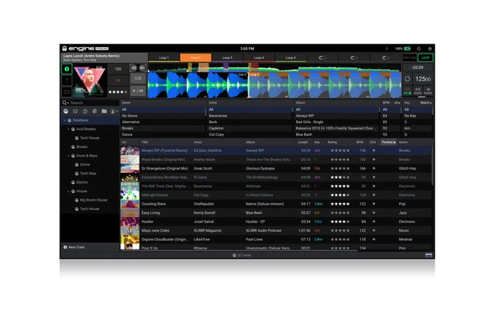Collapse the House crate
The image size is (496, 310).
[69, 191]
